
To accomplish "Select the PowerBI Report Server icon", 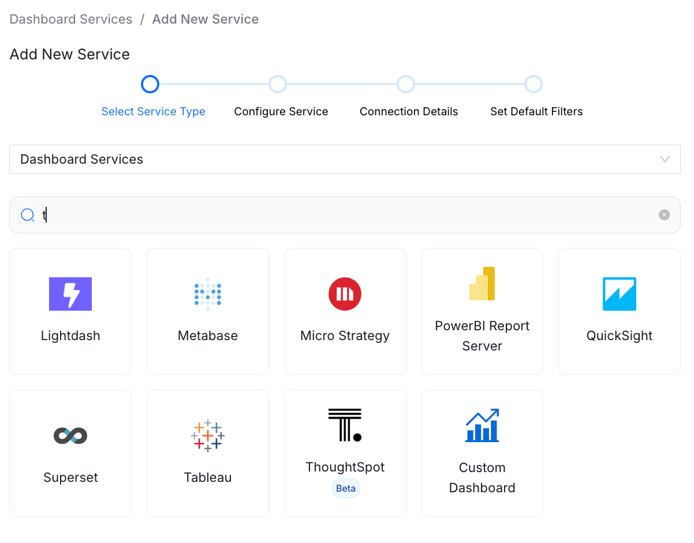I will 482,284.
